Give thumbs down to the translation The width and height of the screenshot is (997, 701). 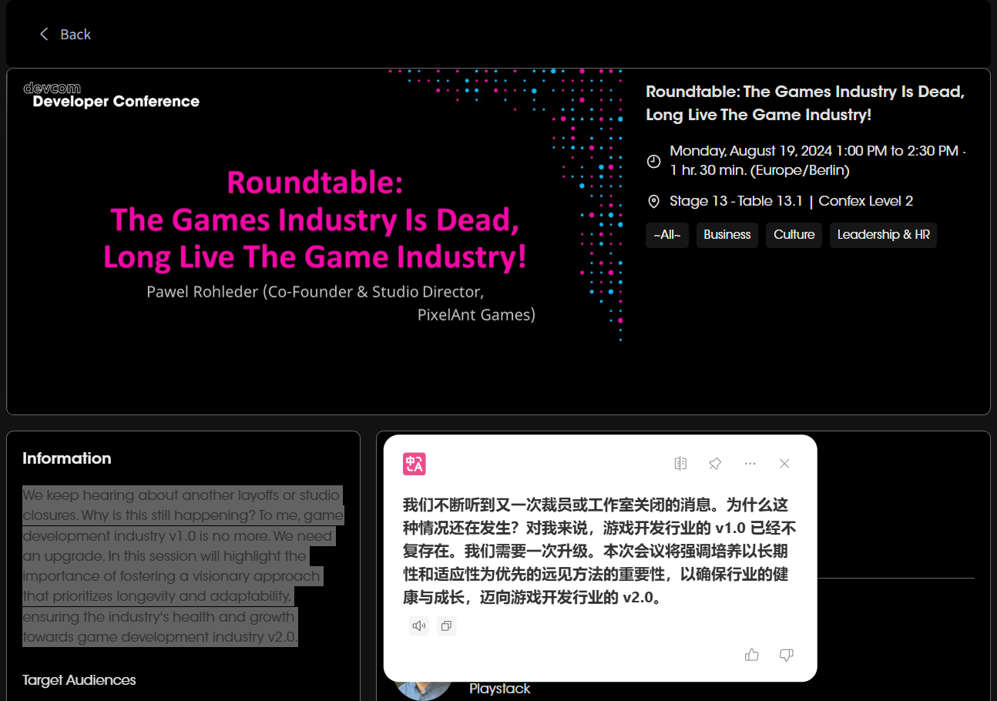tap(786, 655)
